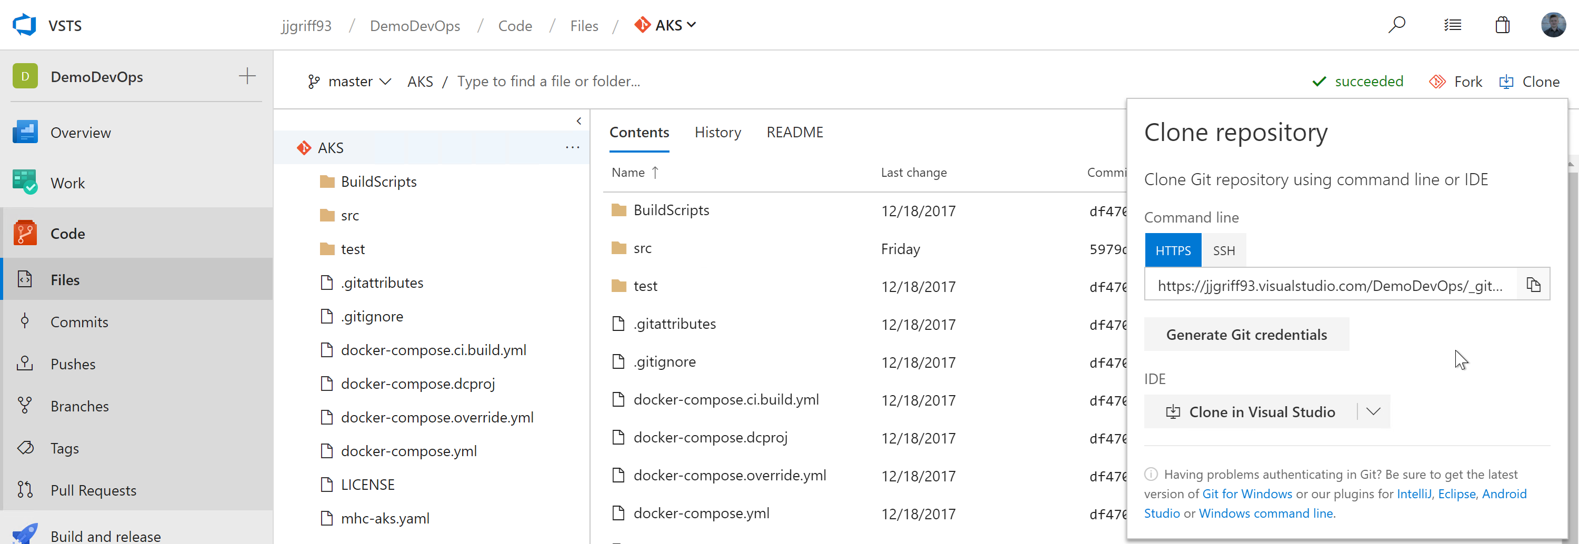The width and height of the screenshot is (1579, 544).
Task: Open the search magnifier icon
Action: pyautogui.click(x=1397, y=25)
